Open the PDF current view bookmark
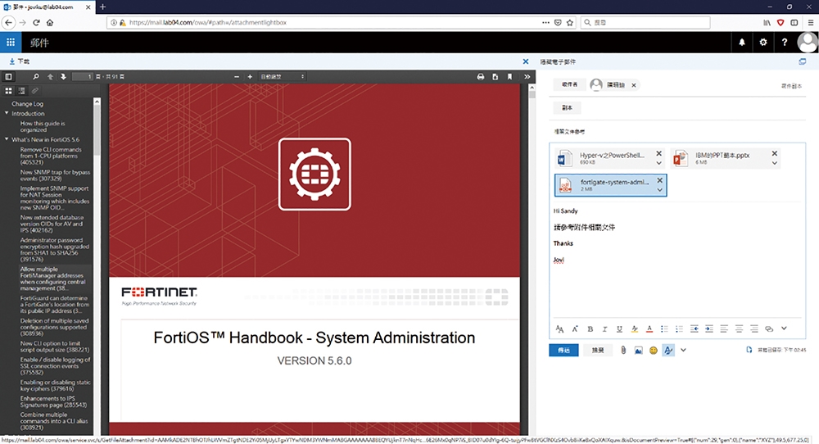The width and height of the screenshot is (819, 444). click(509, 77)
